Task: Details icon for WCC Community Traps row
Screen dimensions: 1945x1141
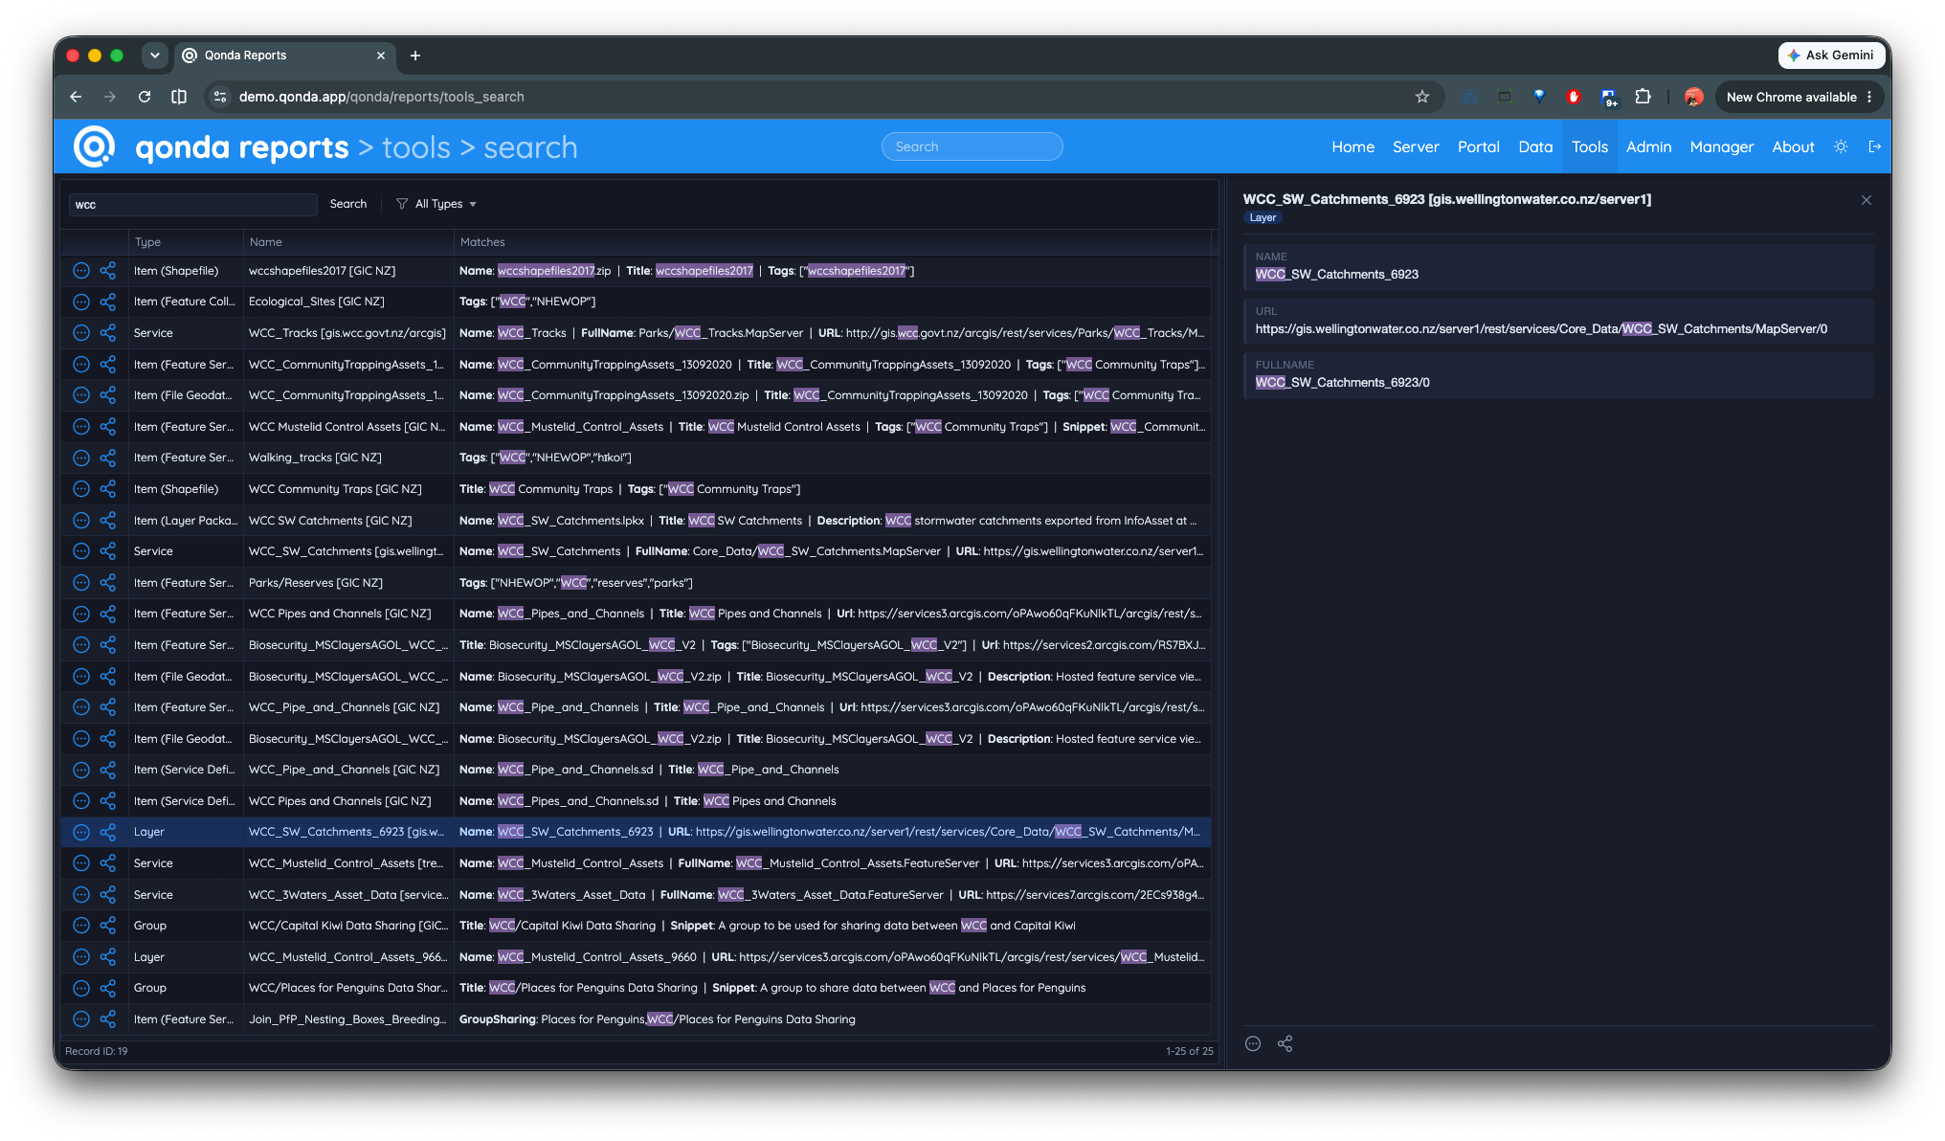Action: pyautogui.click(x=81, y=489)
